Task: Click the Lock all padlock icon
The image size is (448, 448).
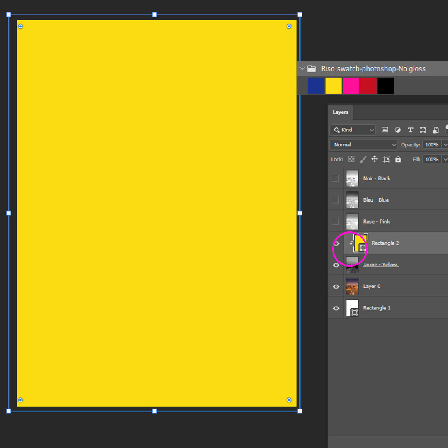Action: click(x=398, y=159)
